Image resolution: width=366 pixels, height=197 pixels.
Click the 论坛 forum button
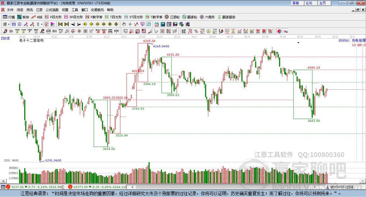(x=311, y=3)
